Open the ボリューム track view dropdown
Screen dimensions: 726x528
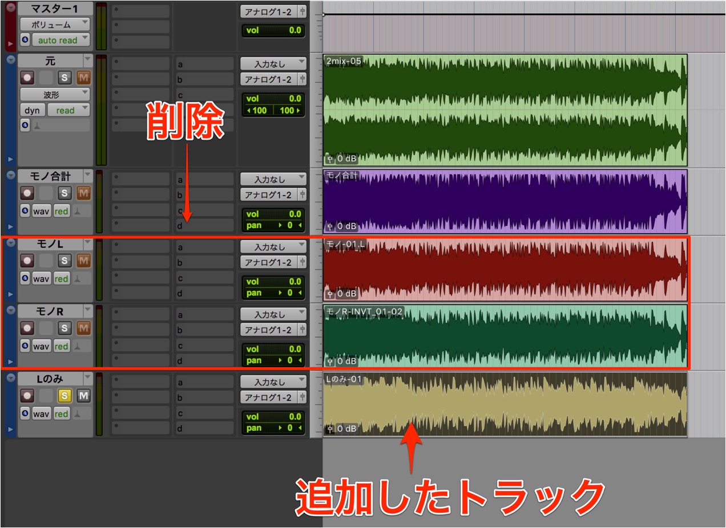(55, 25)
